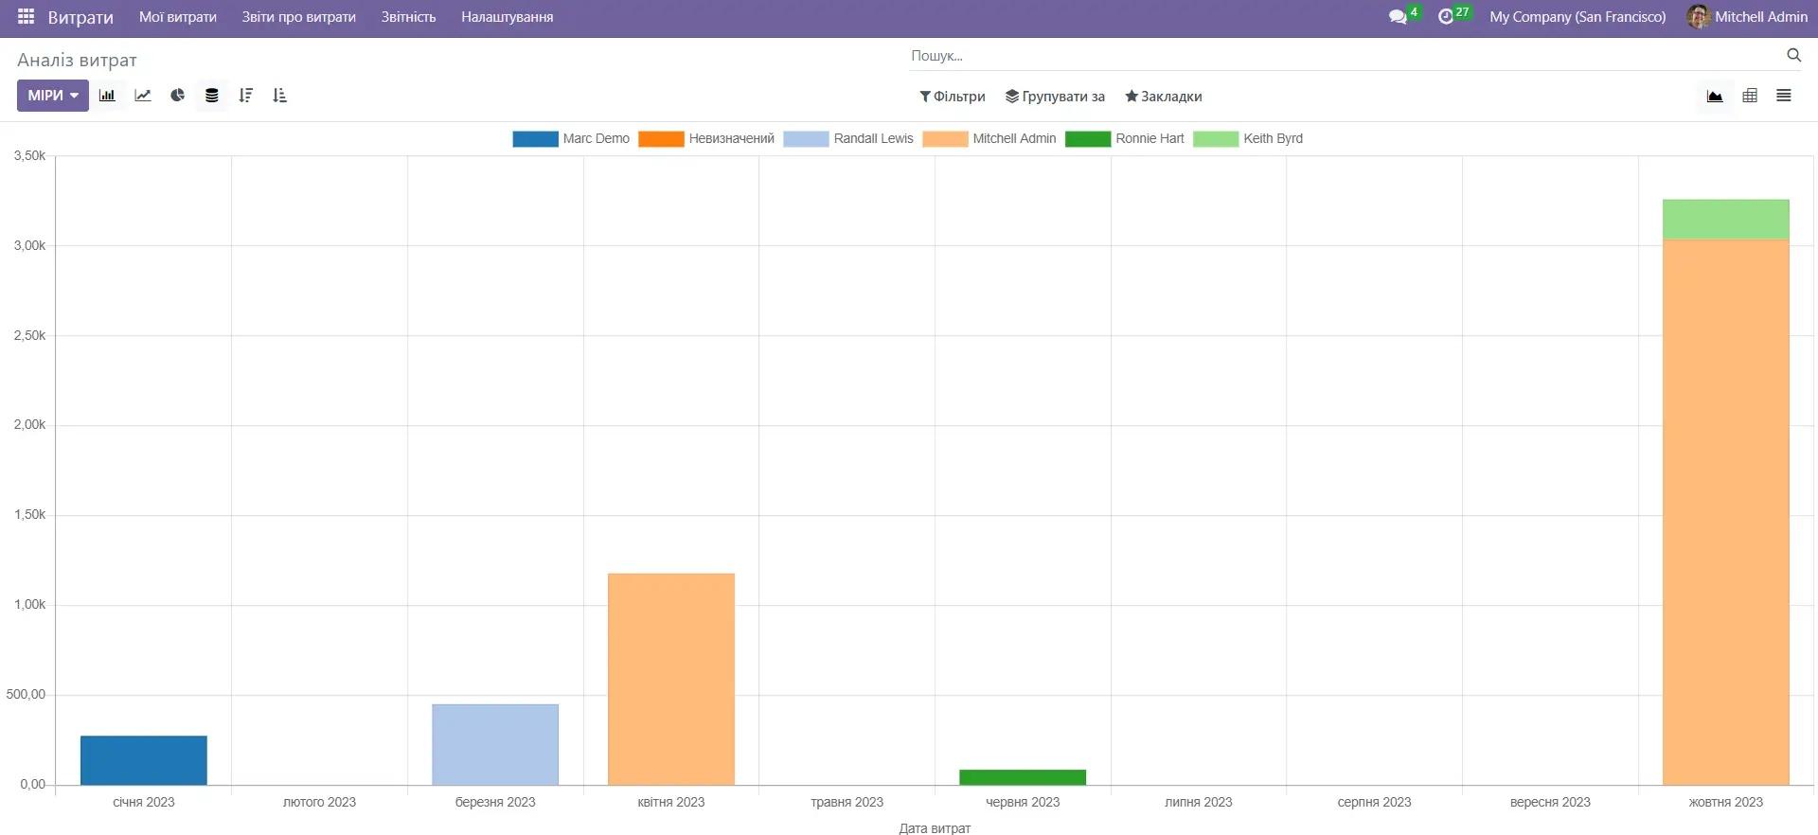The image size is (1818, 835).
Task: Switch to line chart mode
Action: pyautogui.click(x=143, y=96)
